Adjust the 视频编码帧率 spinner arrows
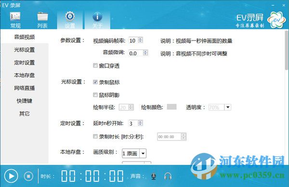The image size is (289, 187). (141, 40)
